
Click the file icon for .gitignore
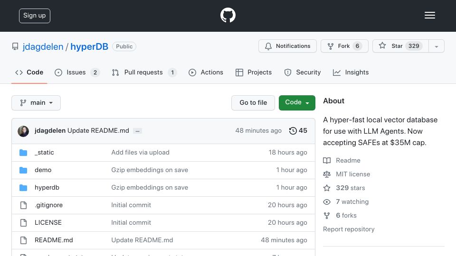[23, 205]
